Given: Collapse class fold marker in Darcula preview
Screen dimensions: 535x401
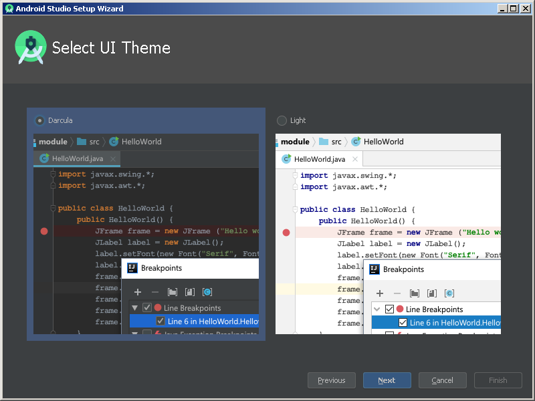Looking at the screenshot, I should pyautogui.click(x=53, y=208).
